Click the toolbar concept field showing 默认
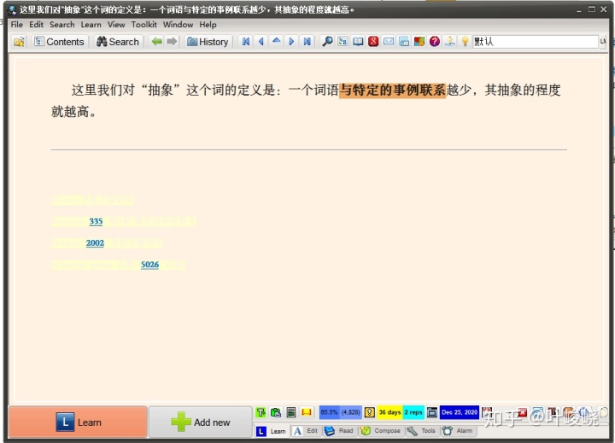The image size is (615, 443). (536, 42)
